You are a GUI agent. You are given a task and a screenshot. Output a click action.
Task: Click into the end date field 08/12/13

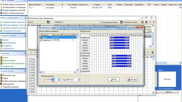pos(72,80)
